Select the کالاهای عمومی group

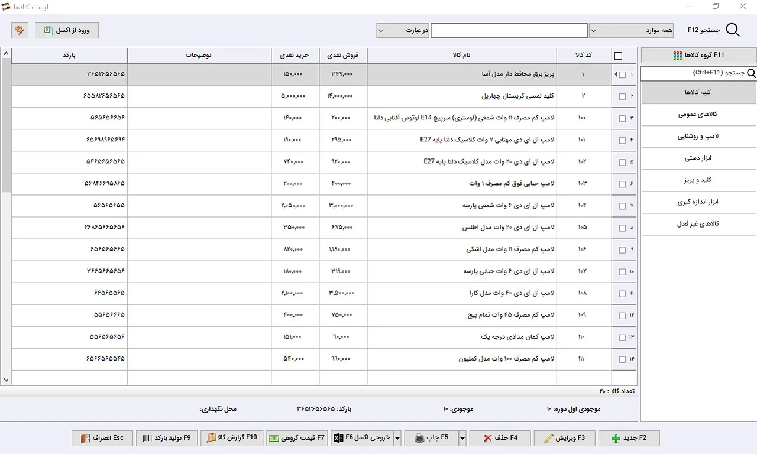[698, 115]
